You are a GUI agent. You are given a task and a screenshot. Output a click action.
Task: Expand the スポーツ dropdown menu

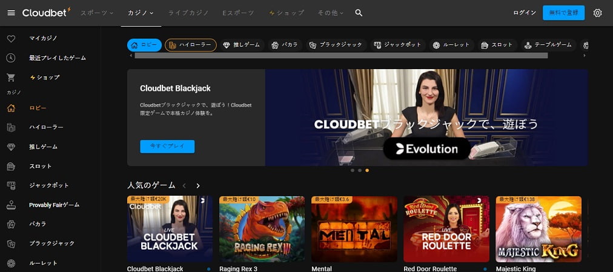[x=96, y=13]
